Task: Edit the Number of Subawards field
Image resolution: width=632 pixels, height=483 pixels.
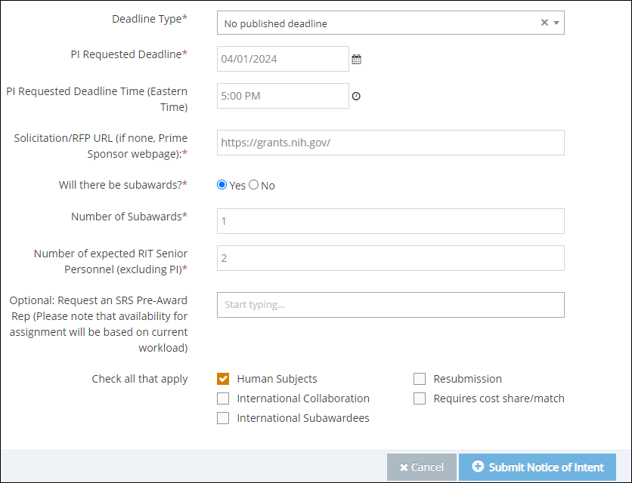Action: click(x=390, y=221)
